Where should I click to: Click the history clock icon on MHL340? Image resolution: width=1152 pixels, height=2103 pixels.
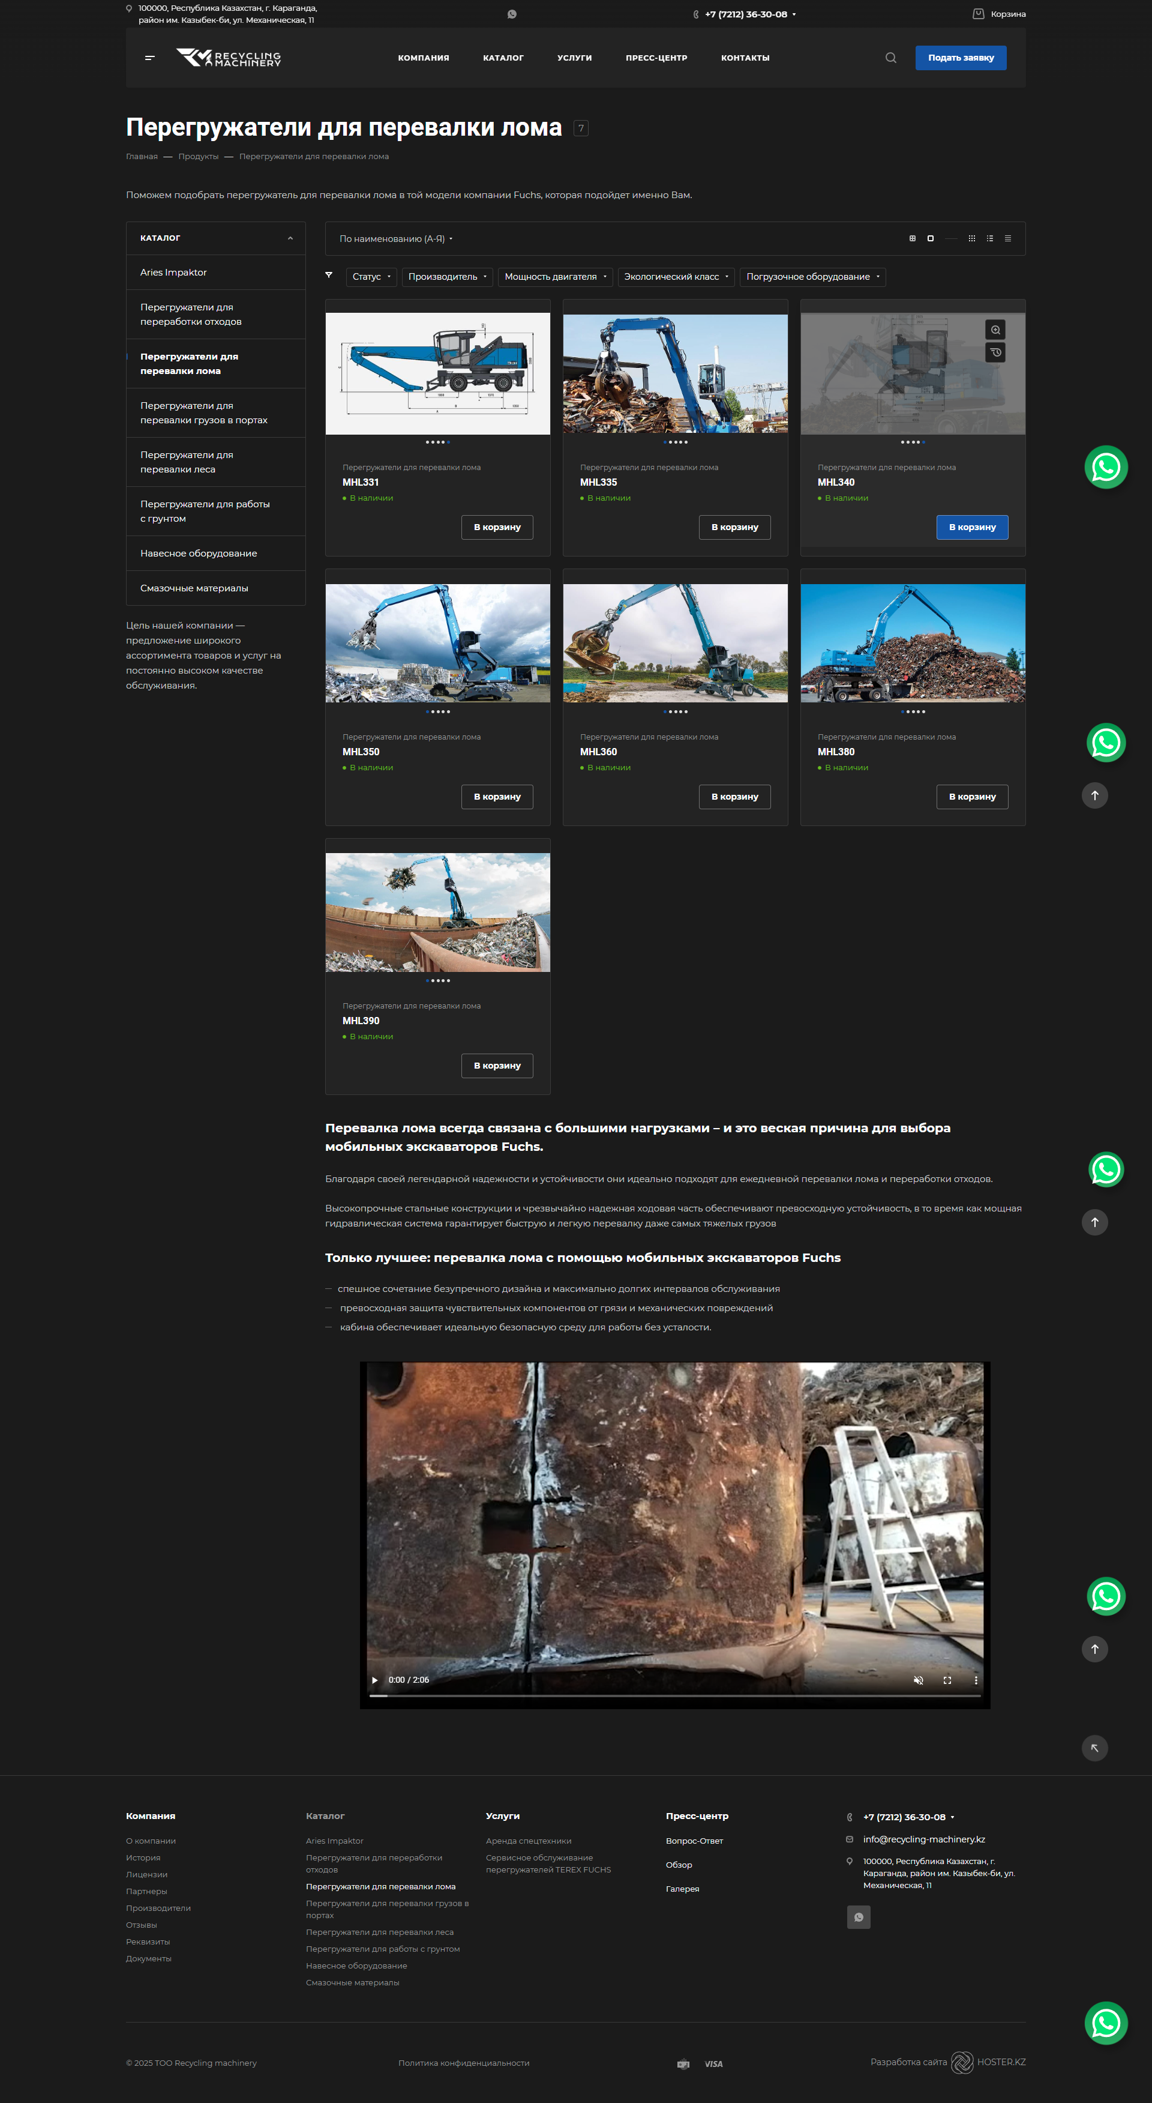tap(995, 352)
